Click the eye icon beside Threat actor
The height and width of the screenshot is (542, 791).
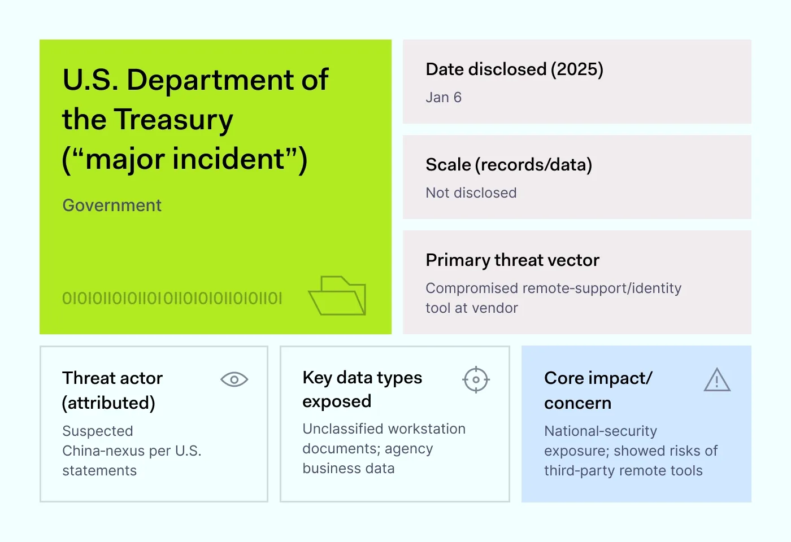click(234, 379)
